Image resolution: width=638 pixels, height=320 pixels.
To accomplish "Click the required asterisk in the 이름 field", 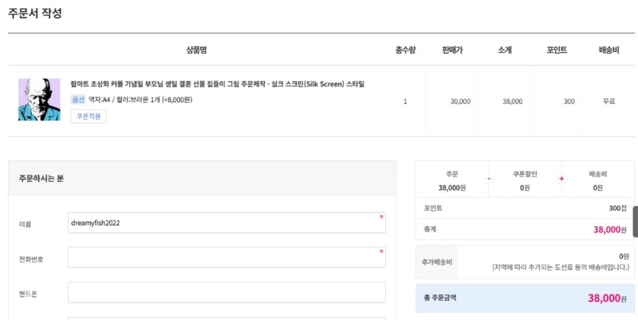I will [x=381, y=217].
